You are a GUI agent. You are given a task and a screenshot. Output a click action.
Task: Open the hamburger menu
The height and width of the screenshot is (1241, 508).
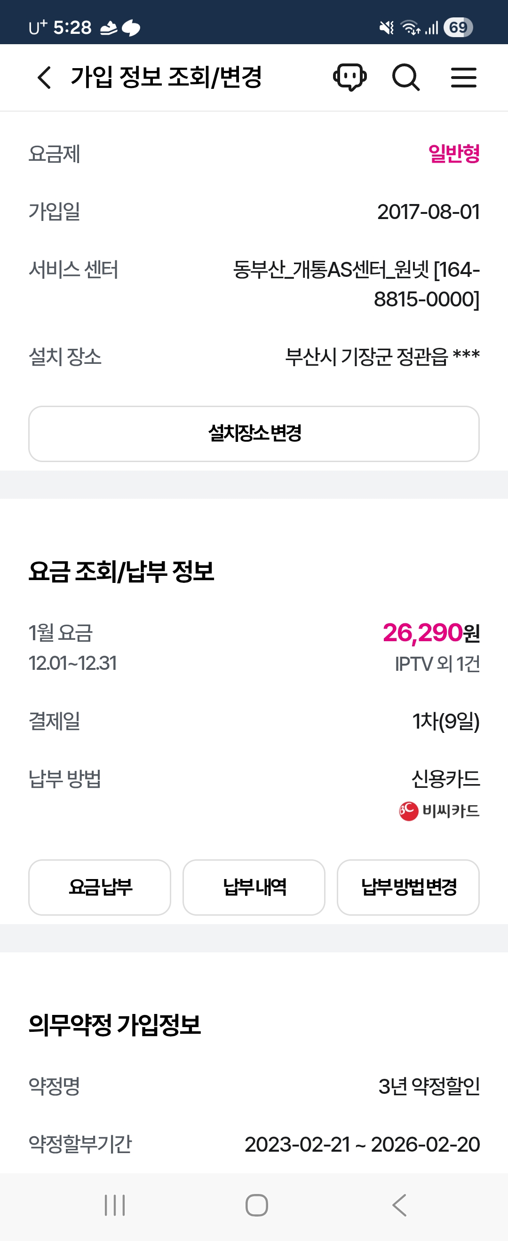[x=463, y=78]
